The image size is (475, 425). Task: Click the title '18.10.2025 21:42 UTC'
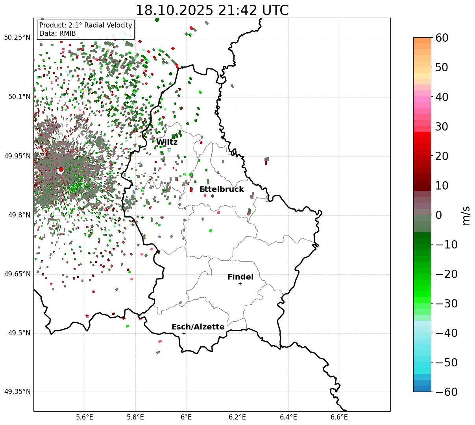tap(212, 10)
